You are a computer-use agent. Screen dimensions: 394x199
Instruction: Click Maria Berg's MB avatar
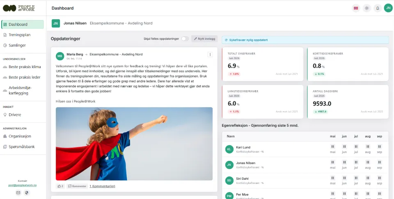coord(60,56)
